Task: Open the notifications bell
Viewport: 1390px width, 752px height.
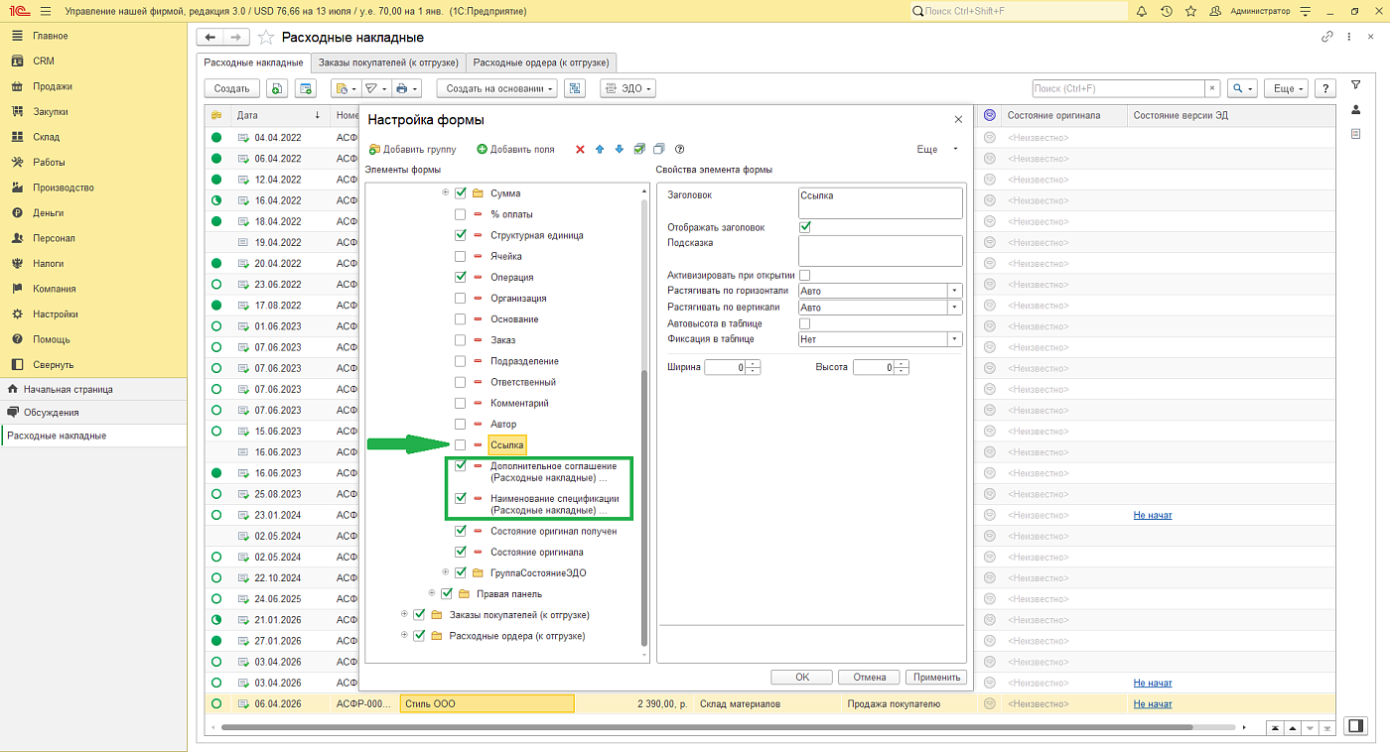Action: click(1142, 11)
